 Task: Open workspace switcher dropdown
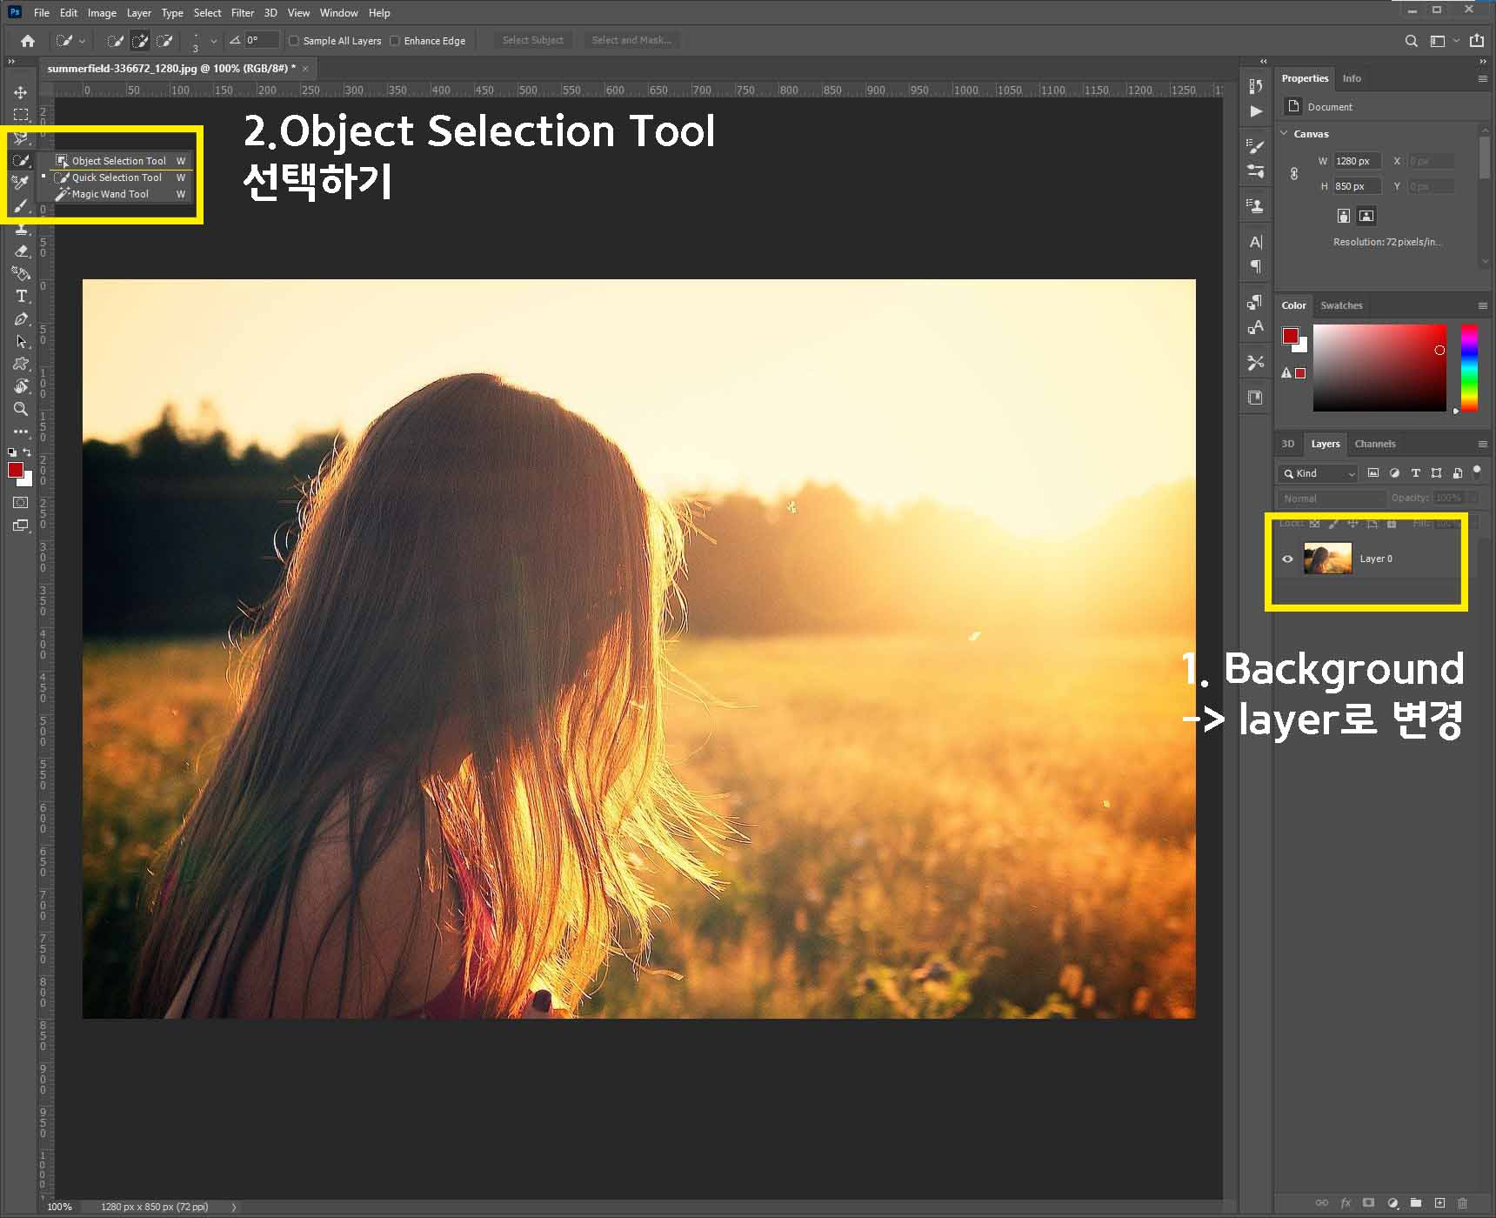[x=1443, y=41]
